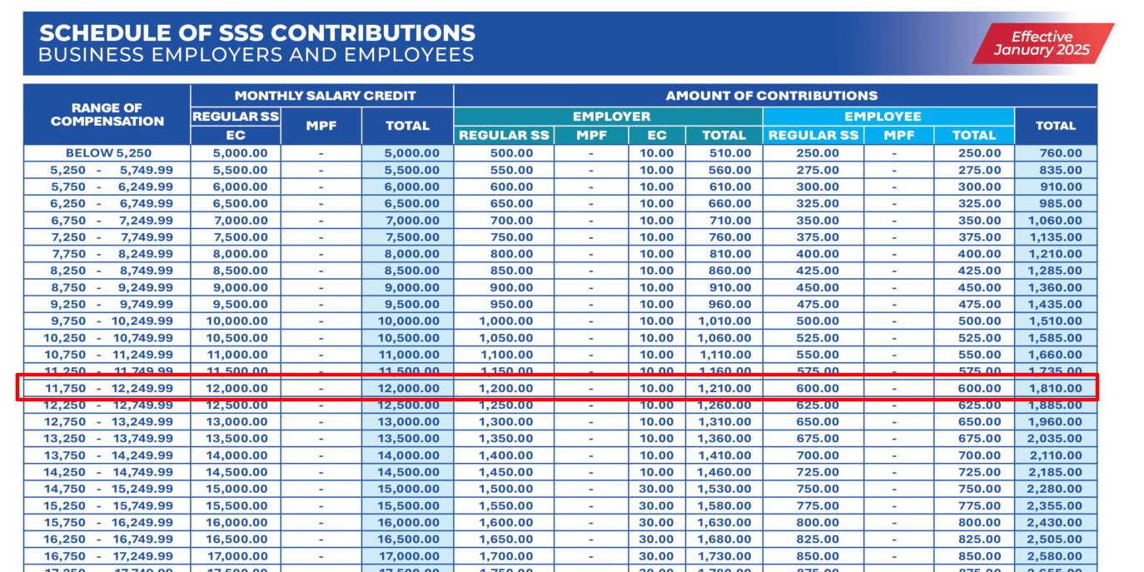Select the 'RANGE OF COMPENSATION' header cell
This screenshot has height=572, width=1144.
pyautogui.click(x=107, y=115)
